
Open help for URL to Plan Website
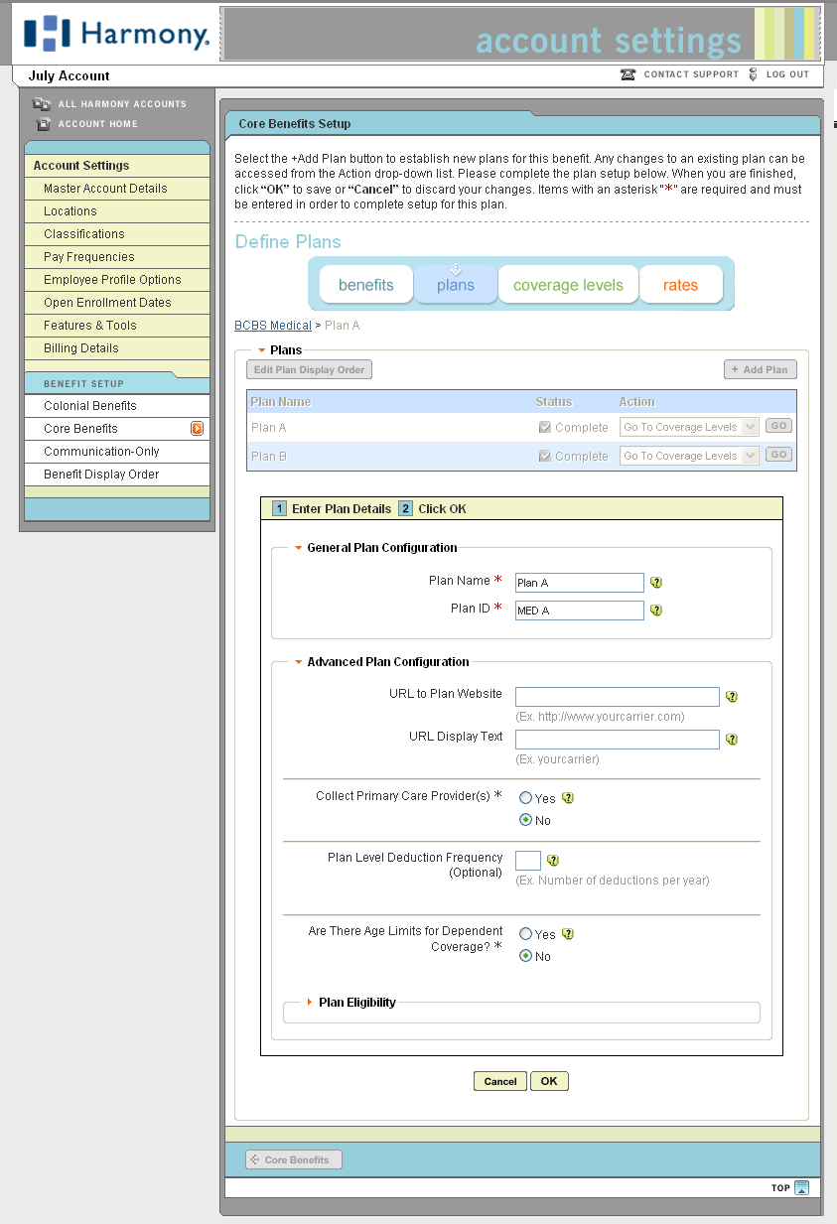pyautogui.click(x=732, y=697)
